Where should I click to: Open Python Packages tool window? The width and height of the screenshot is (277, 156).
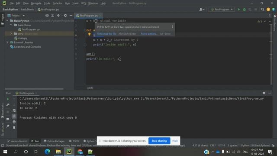click(54, 141)
